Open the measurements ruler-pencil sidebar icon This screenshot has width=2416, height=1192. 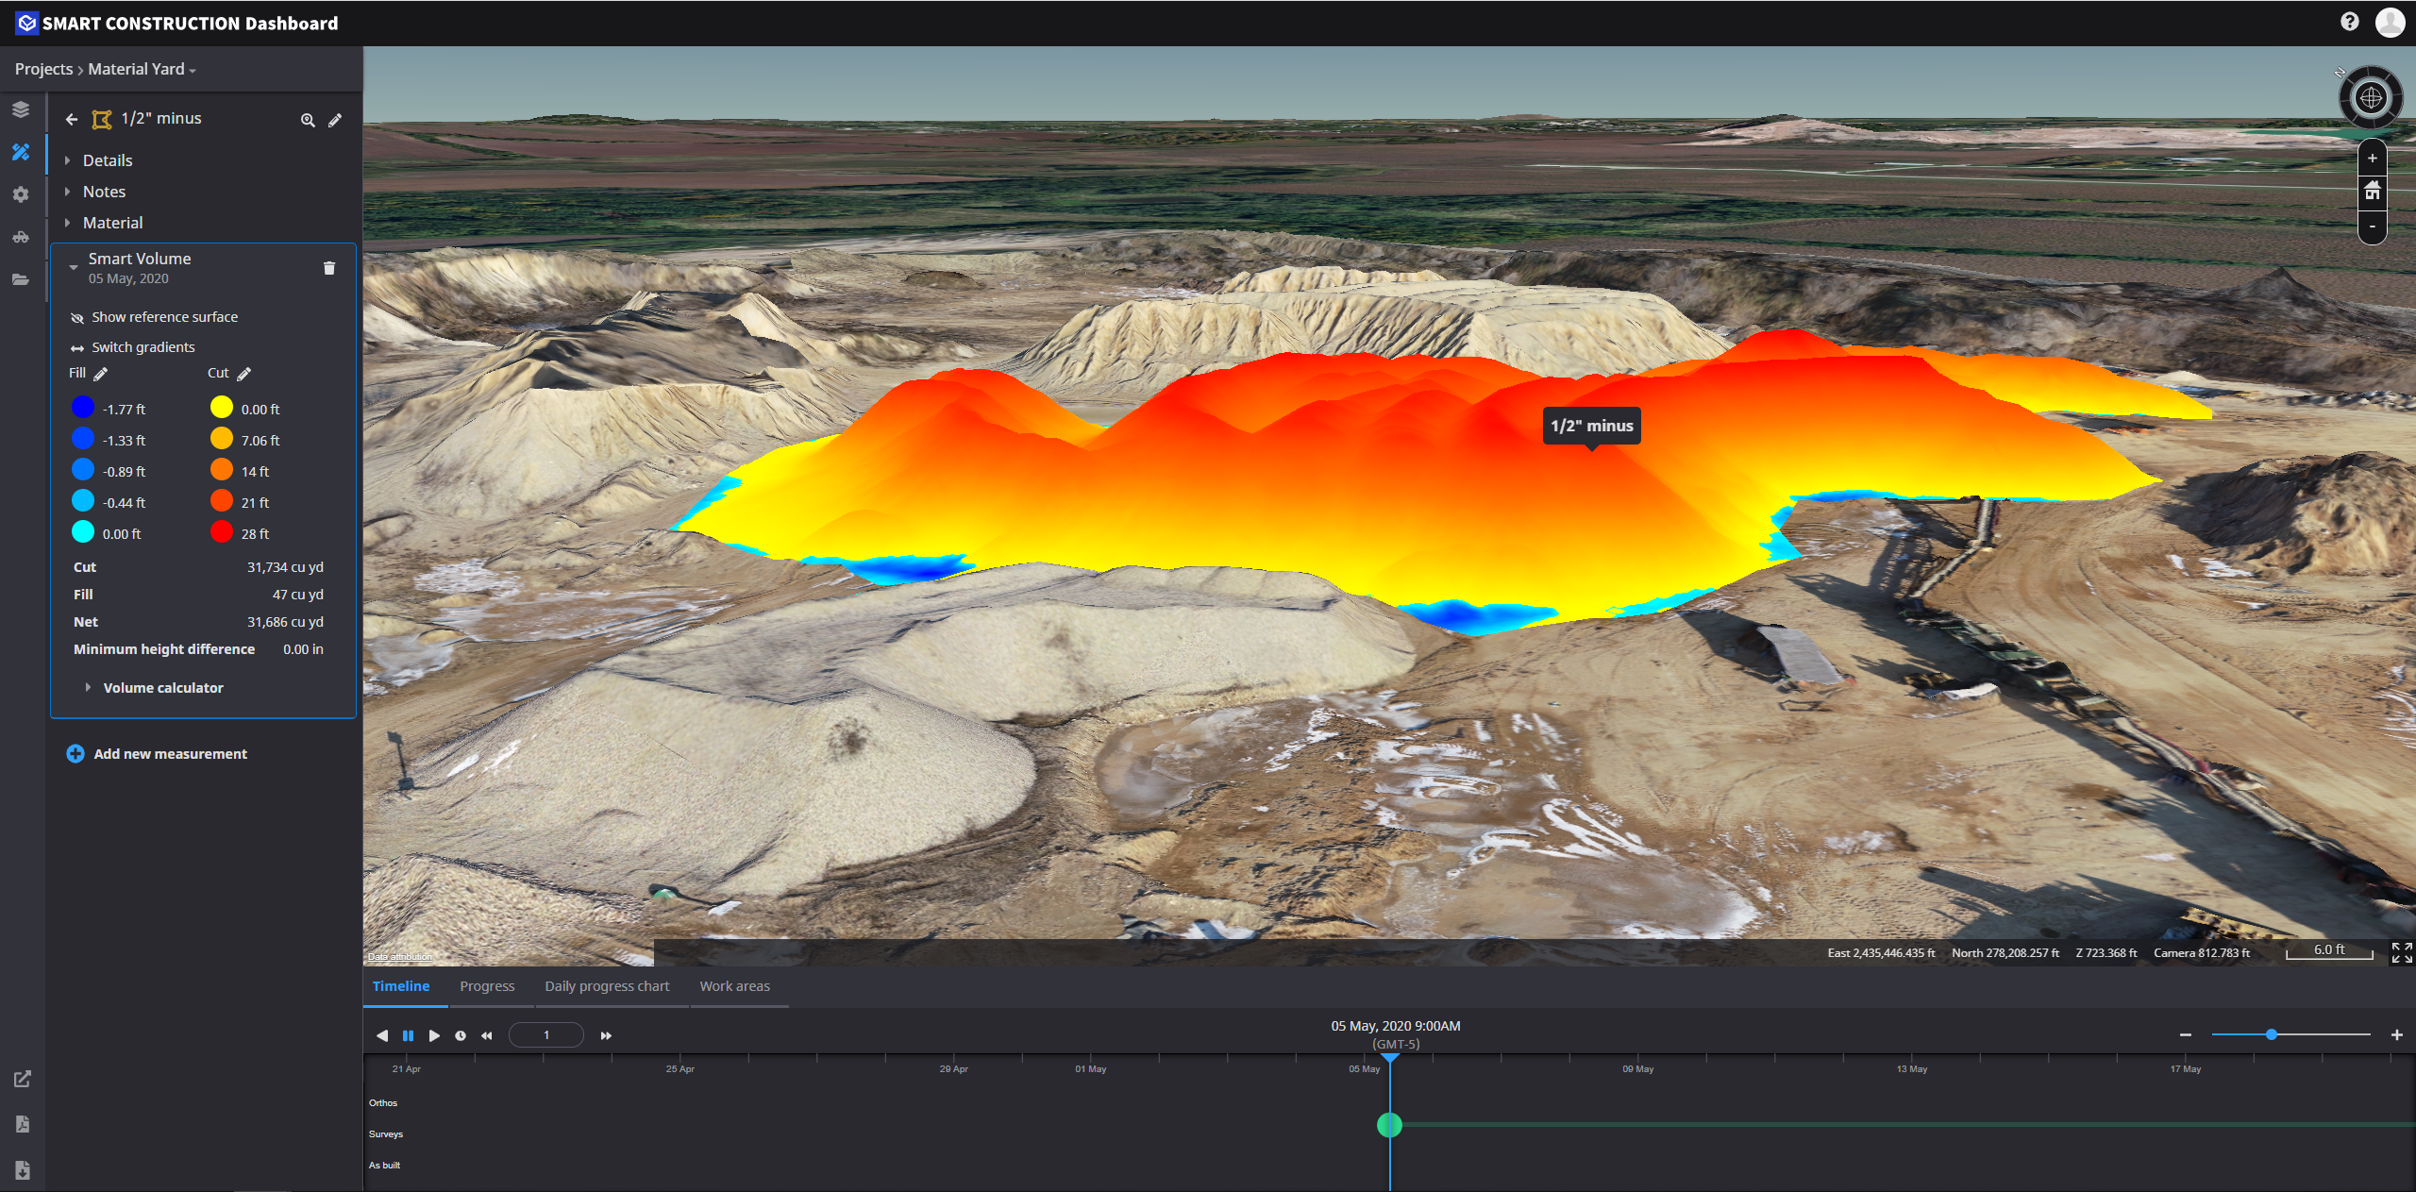click(x=21, y=152)
